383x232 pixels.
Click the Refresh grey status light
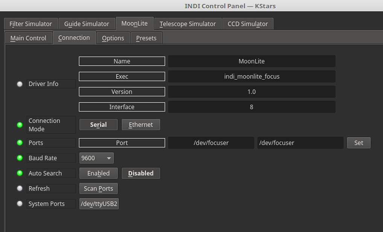point(20,188)
